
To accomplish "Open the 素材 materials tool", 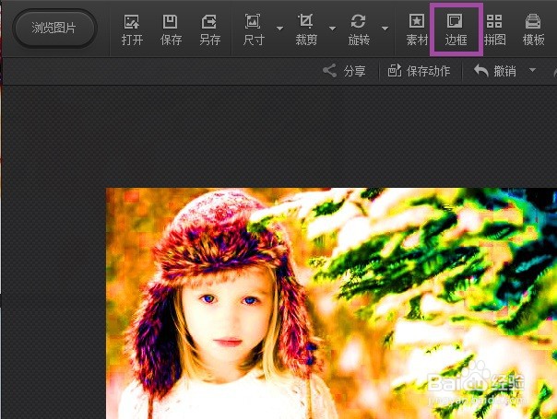I will pos(417,30).
